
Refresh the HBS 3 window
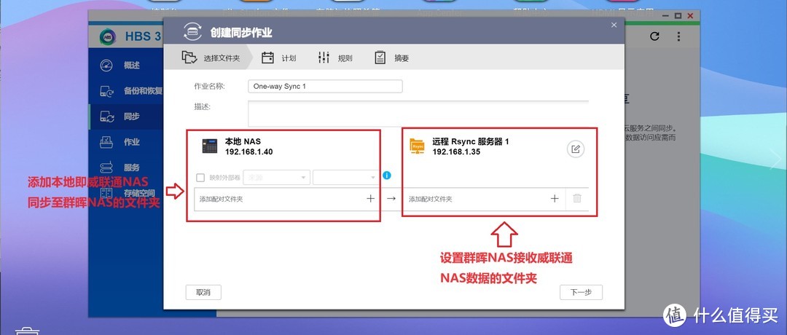coord(654,36)
